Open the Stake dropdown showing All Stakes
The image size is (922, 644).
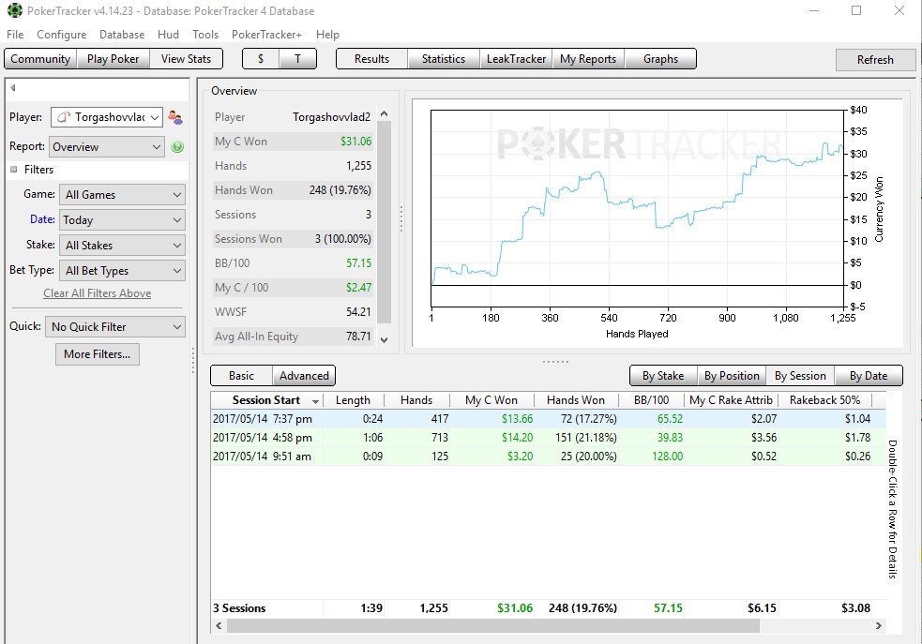click(x=122, y=245)
